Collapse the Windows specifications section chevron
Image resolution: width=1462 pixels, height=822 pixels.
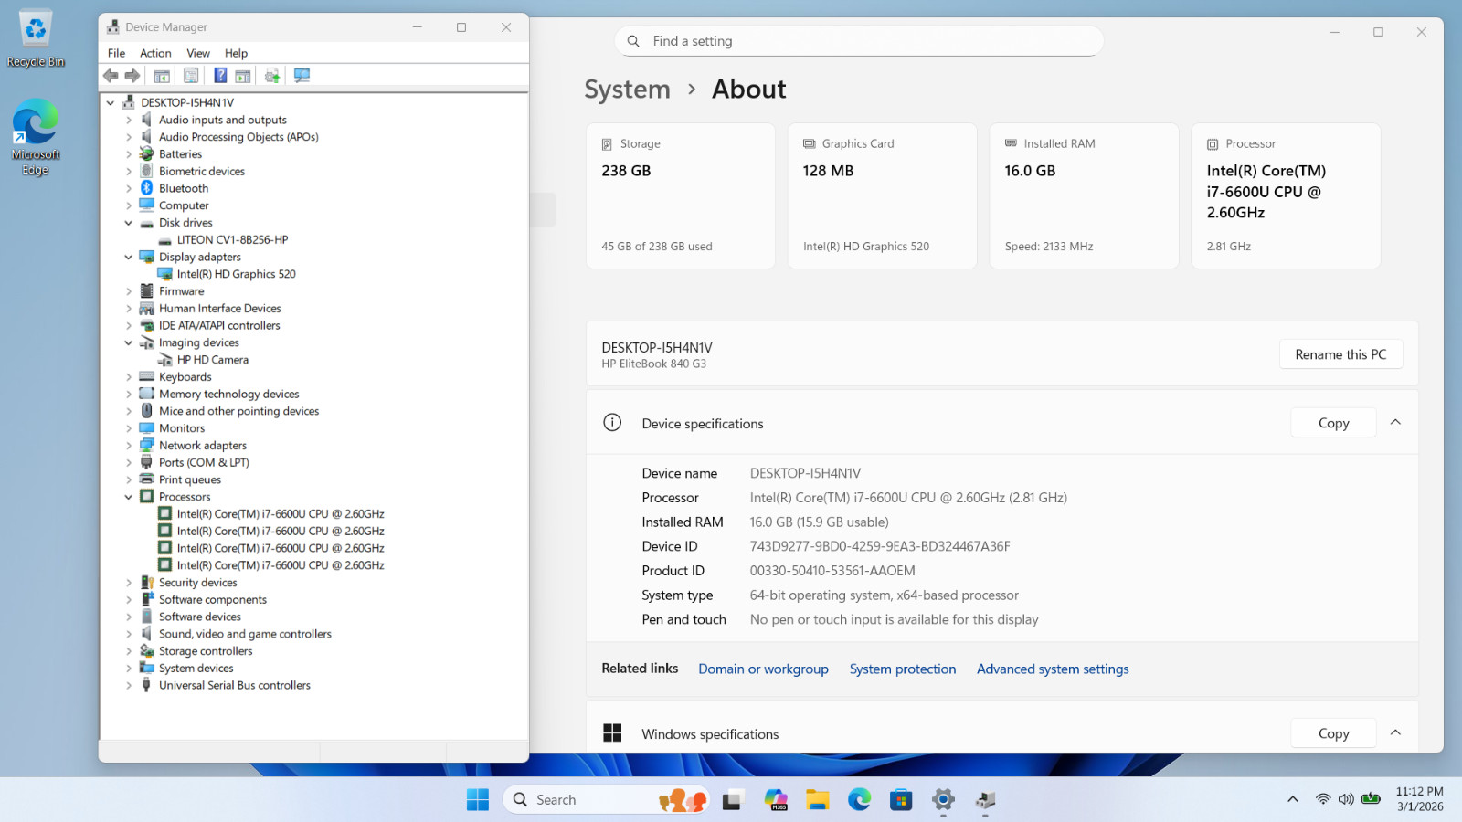pos(1395,733)
